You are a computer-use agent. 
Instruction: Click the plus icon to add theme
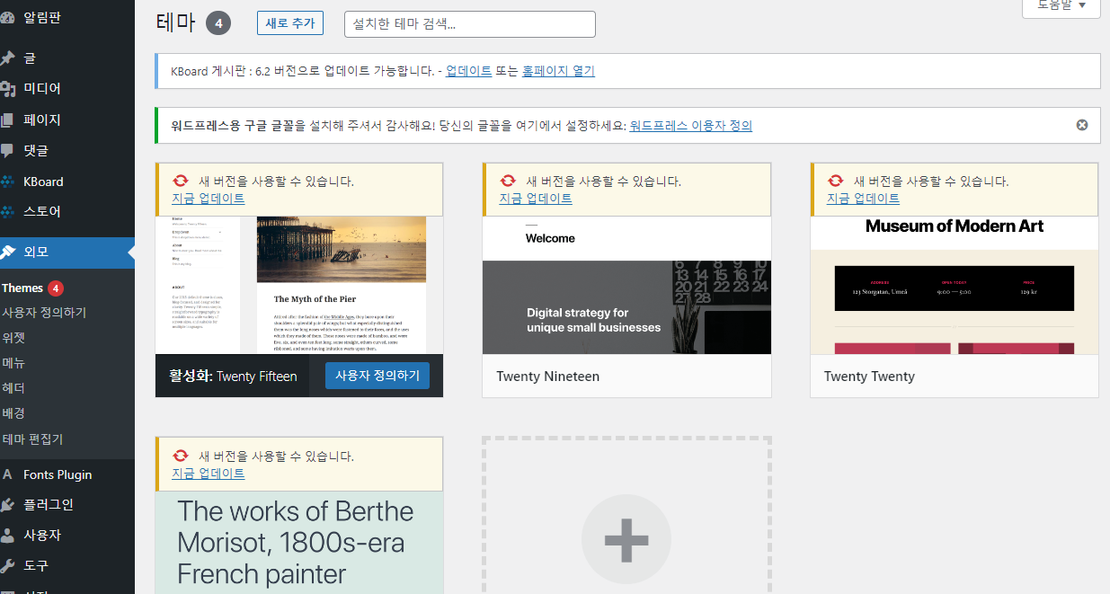(x=626, y=539)
